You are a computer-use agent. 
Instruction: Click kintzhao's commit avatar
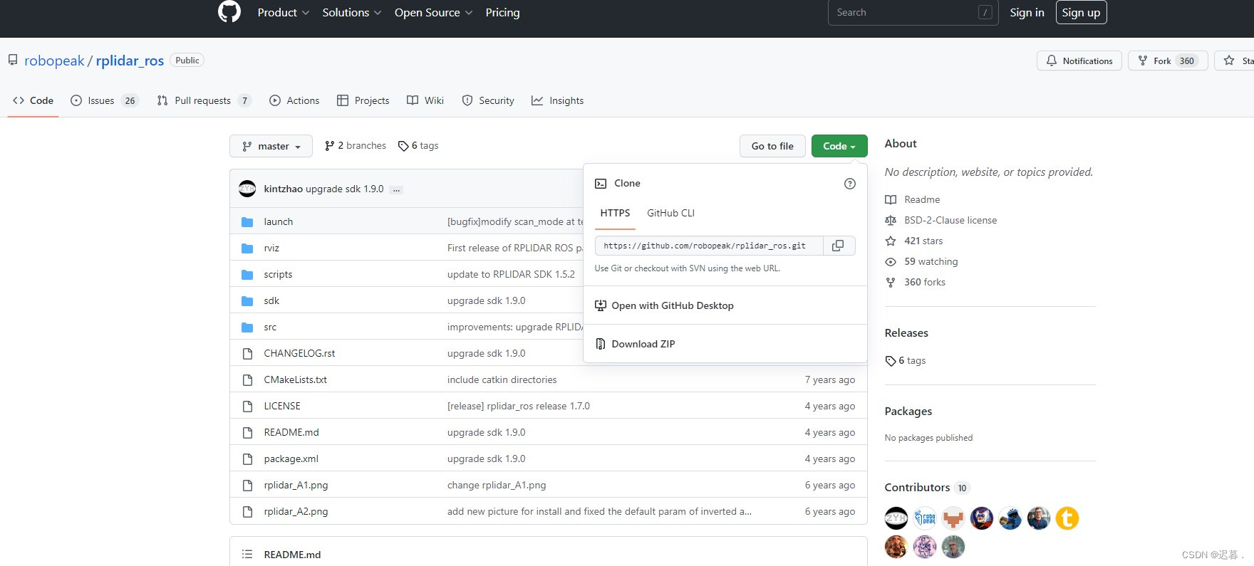[247, 189]
